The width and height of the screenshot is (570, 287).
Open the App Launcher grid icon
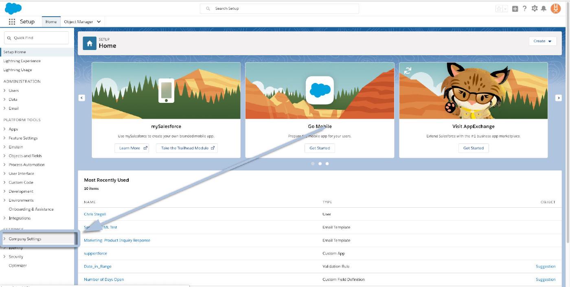click(12, 22)
